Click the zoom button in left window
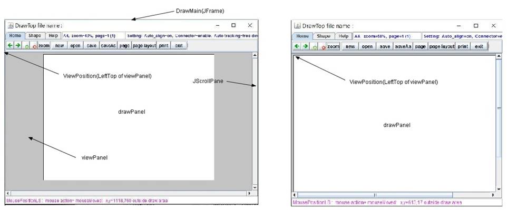Screen dimensions: 507x210 pos(44,46)
